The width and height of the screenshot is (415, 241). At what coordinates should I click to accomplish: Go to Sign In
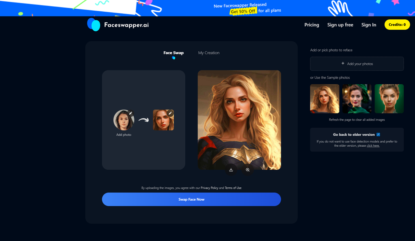click(x=369, y=25)
